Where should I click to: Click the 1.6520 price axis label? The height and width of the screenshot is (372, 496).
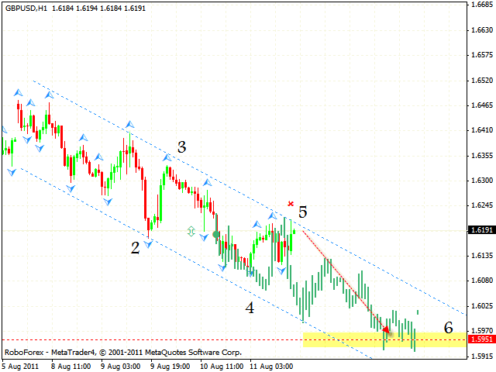tap(482, 81)
